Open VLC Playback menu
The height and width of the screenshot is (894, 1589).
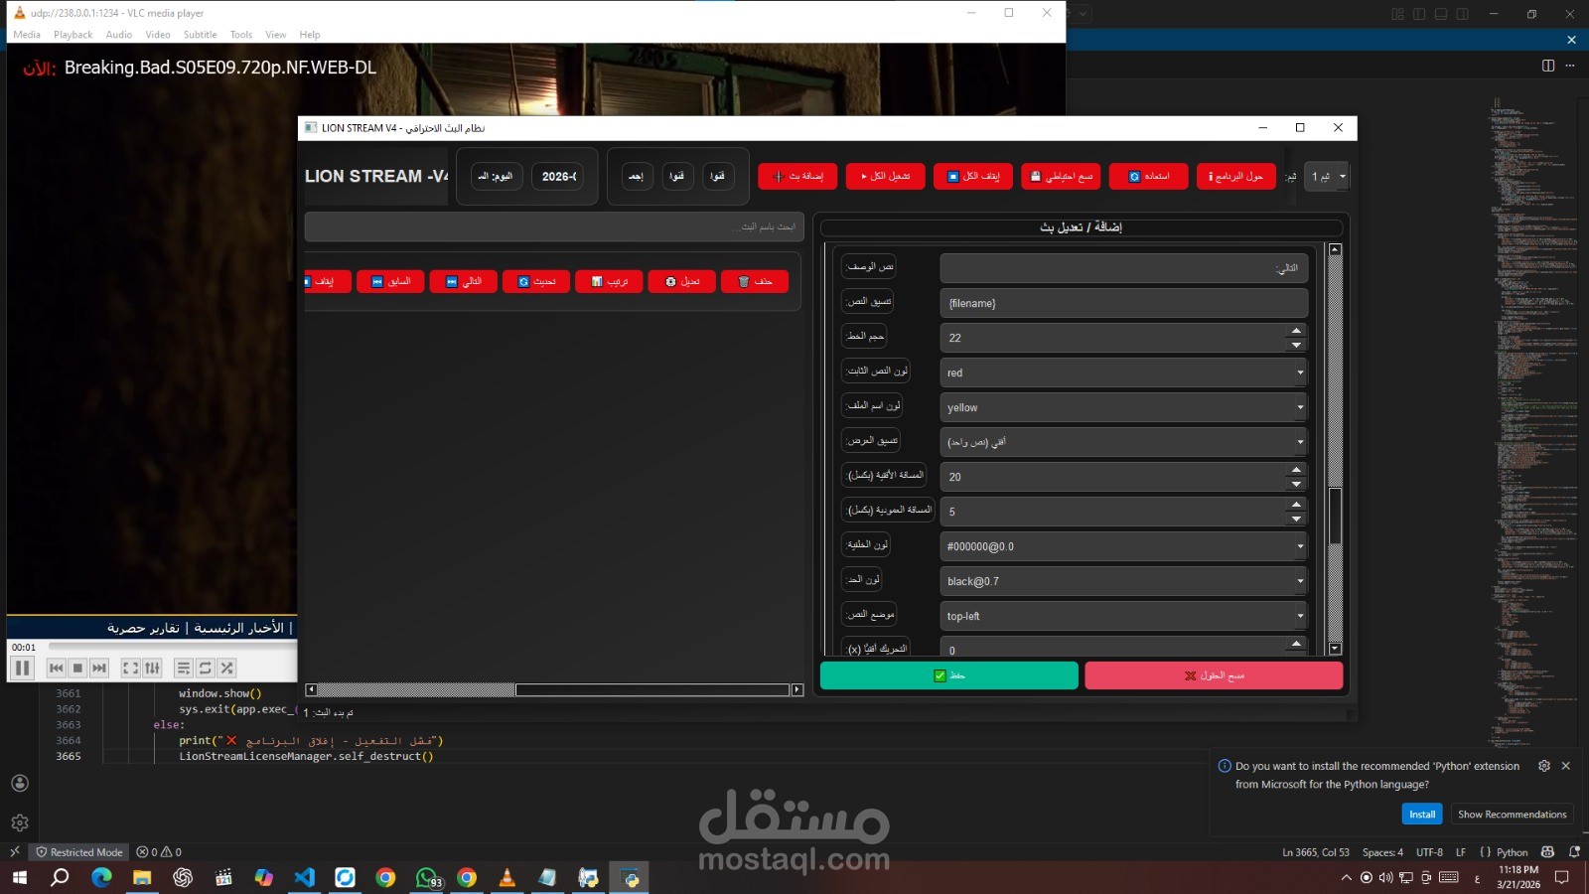[72, 35]
